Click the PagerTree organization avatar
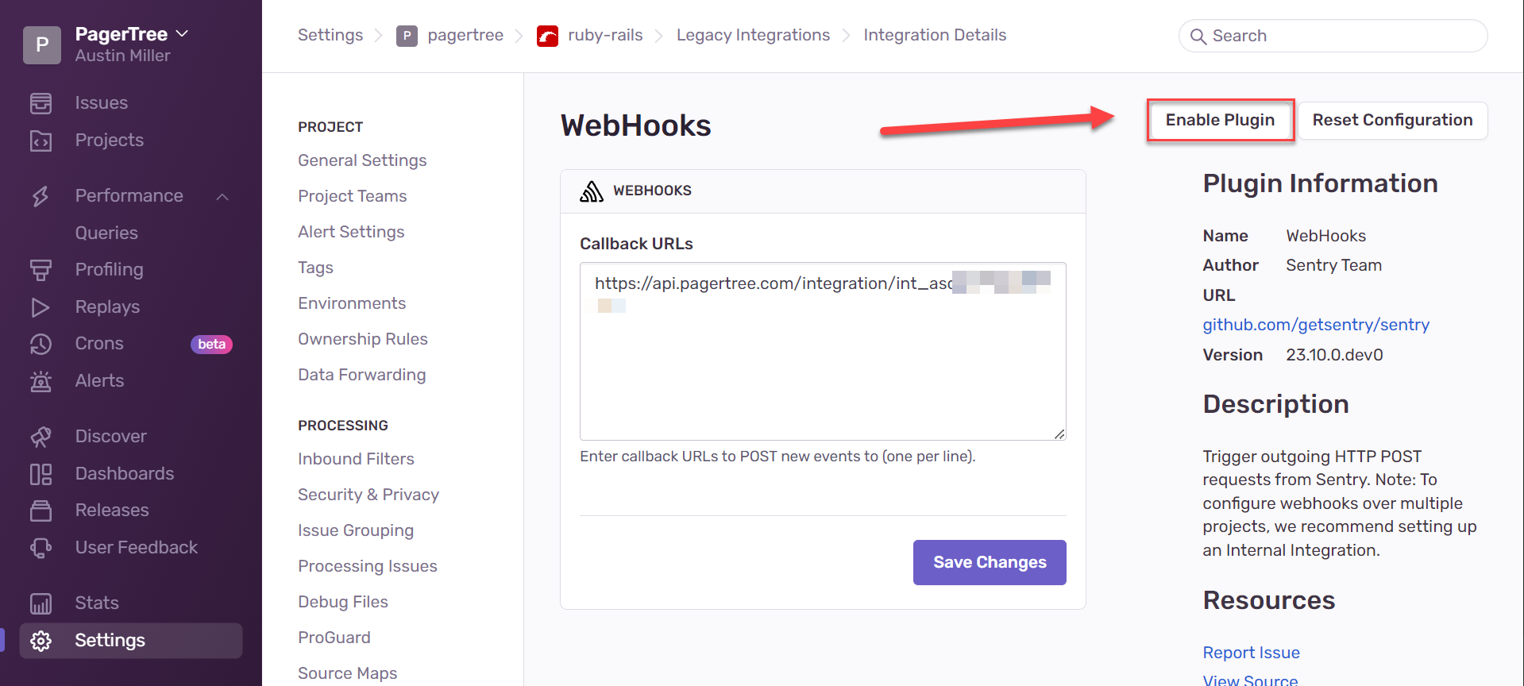The image size is (1524, 686). pos(42,44)
